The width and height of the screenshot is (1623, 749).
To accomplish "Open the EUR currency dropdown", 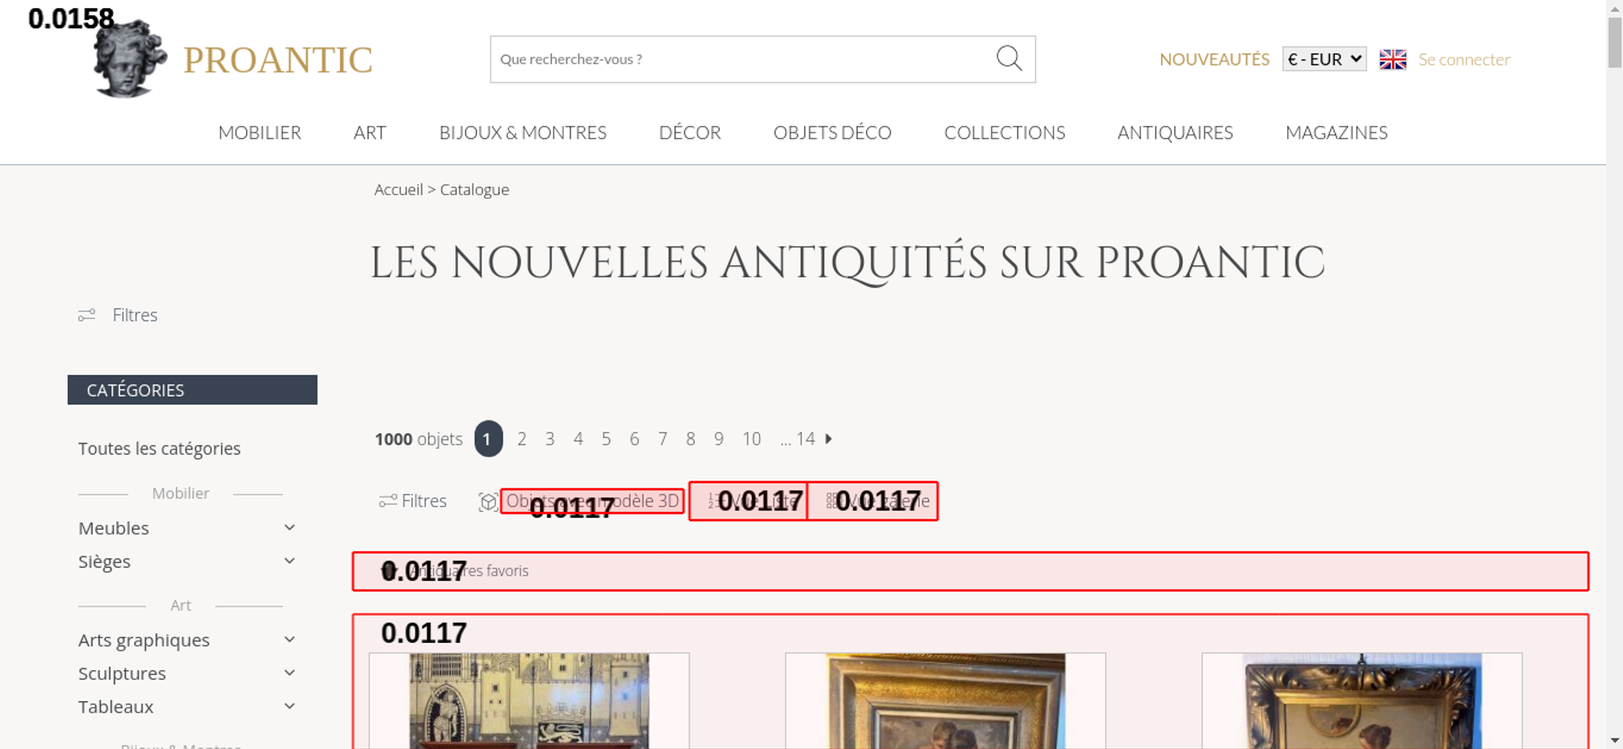I will tap(1324, 59).
